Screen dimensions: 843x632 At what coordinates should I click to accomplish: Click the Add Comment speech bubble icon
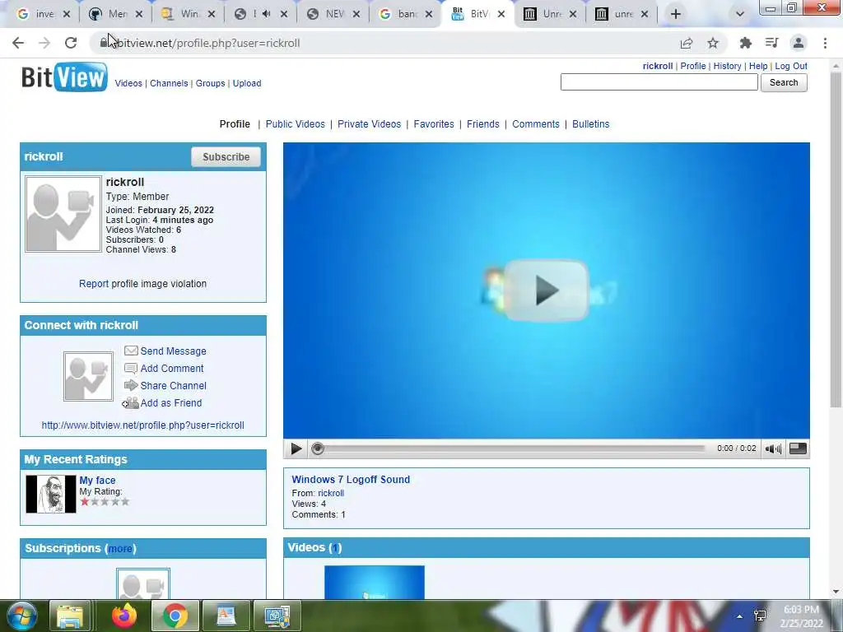(131, 368)
